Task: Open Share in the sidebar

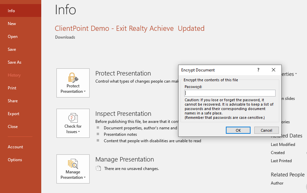Action: coord(21,101)
